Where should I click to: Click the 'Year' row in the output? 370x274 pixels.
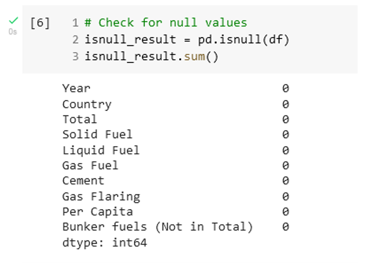76,88
